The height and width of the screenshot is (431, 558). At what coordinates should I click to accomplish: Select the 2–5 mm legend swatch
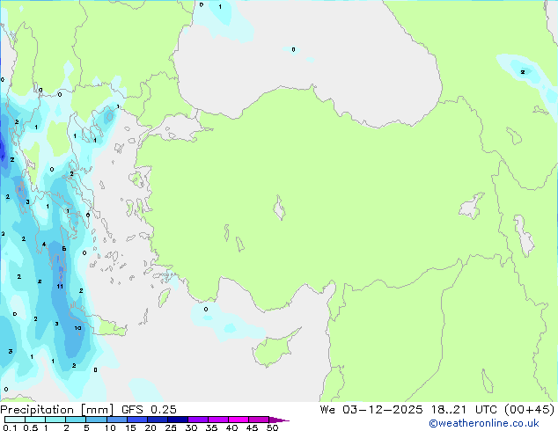click(76, 420)
